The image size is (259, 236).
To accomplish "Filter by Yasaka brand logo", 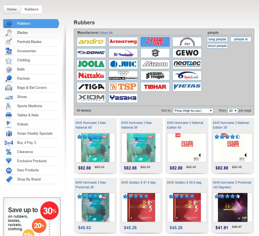I will [123, 98].
